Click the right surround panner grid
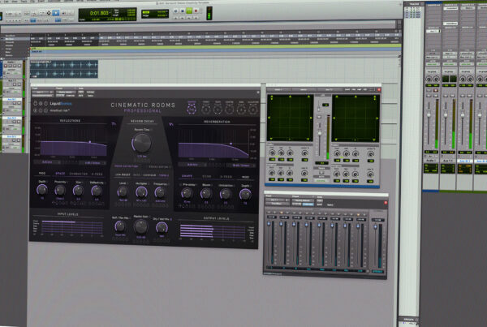The image size is (487, 327). click(x=356, y=118)
